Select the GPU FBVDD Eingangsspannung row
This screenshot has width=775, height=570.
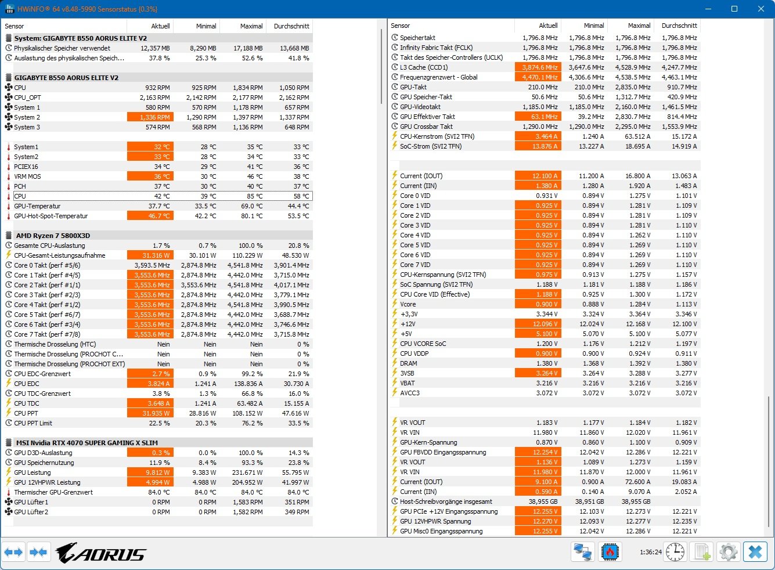545,452
